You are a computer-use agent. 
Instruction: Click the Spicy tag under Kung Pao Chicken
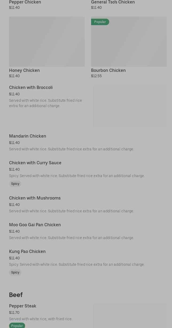15,272
